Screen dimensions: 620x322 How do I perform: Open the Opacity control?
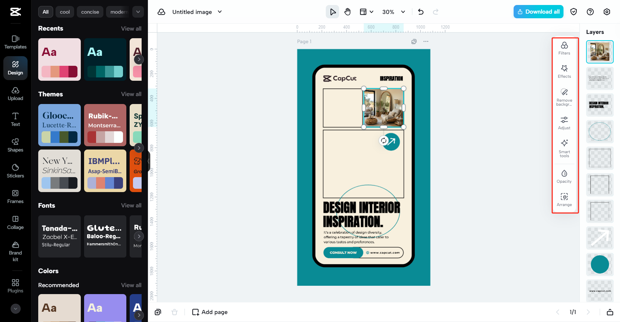point(564,176)
